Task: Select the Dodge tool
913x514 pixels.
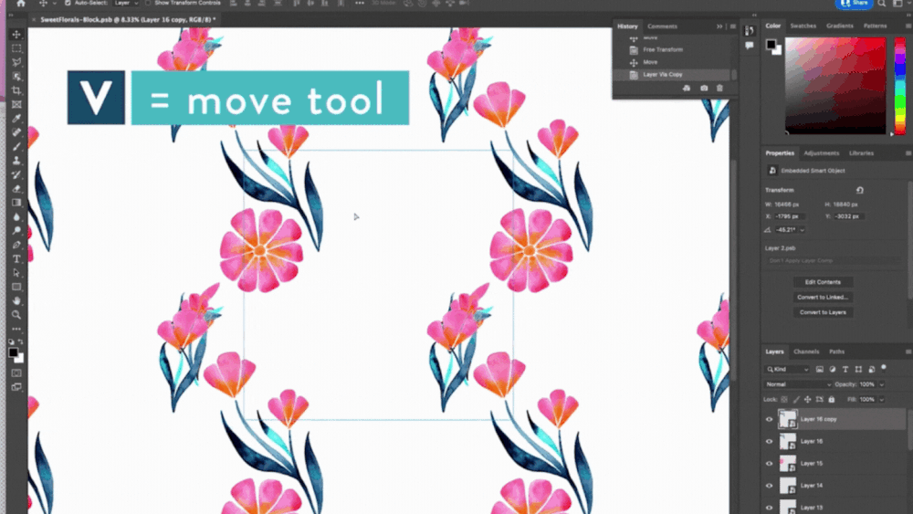Action: pos(16,230)
